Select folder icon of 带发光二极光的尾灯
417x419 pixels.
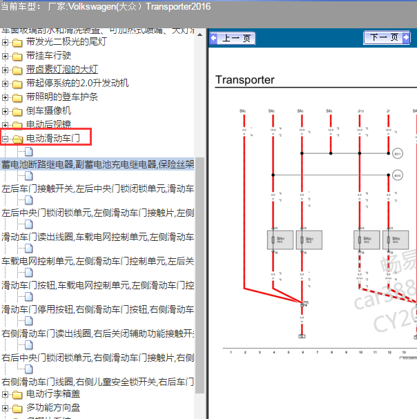[x=17, y=43]
